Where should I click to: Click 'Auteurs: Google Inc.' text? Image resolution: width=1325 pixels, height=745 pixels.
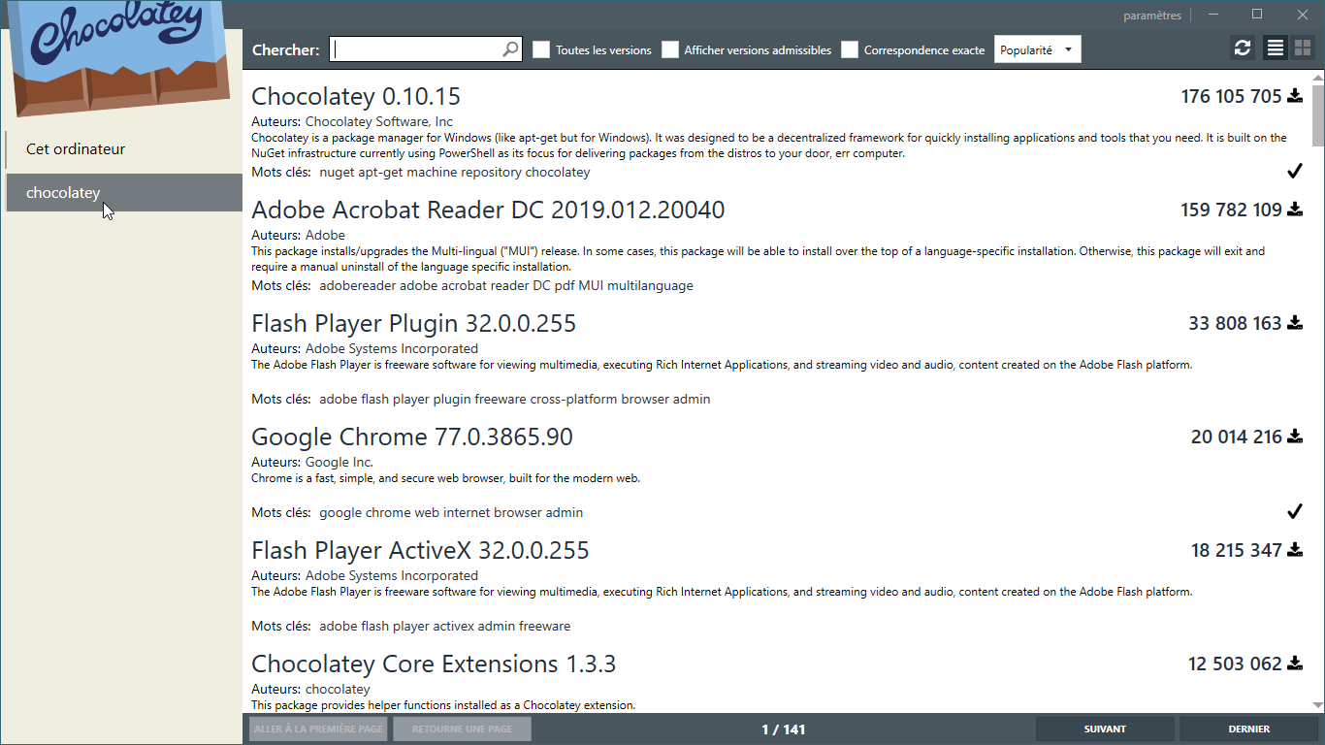[x=312, y=462]
